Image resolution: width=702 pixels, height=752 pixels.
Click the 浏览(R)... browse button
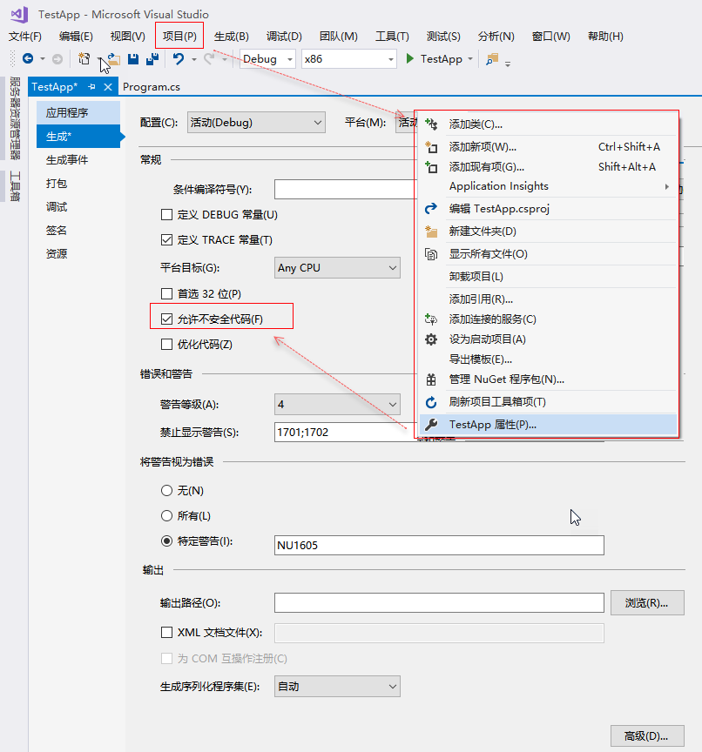coord(647,603)
